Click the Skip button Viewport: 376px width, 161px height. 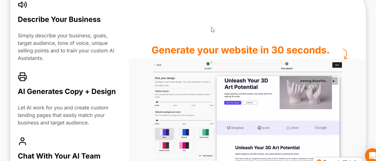[337, 65]
